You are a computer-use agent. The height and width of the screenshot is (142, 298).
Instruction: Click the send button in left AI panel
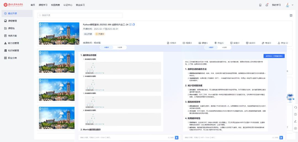point(177,137)
